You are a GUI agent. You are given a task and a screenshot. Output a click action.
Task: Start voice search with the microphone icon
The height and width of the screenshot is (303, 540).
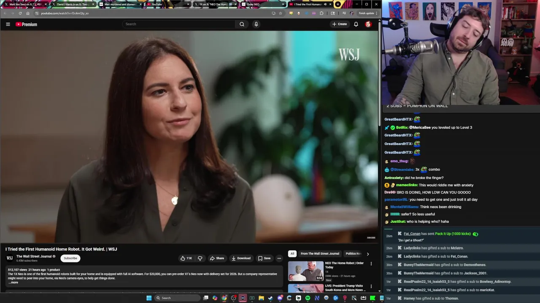(256, 24)
